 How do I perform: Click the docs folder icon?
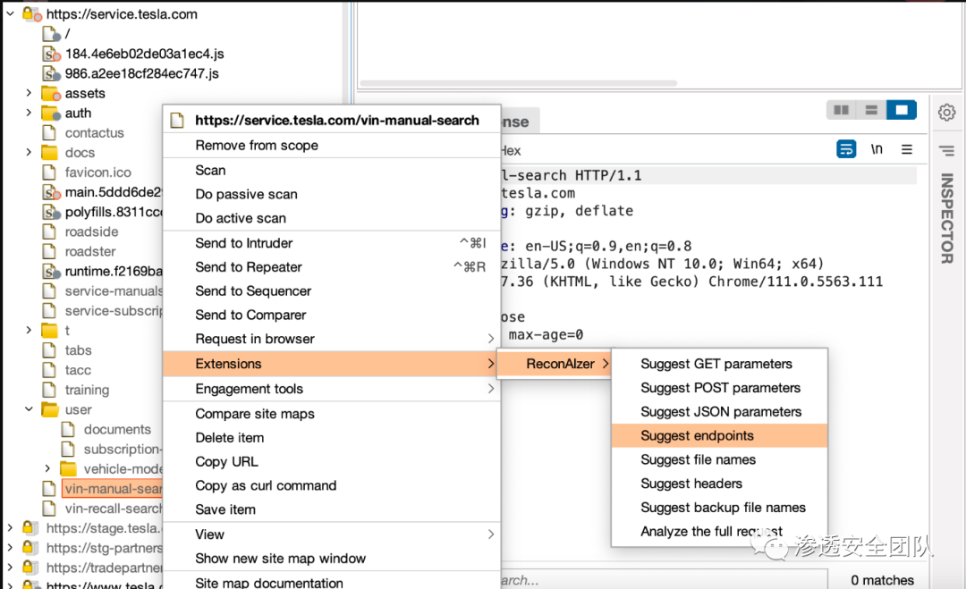[x=49, y=153]
